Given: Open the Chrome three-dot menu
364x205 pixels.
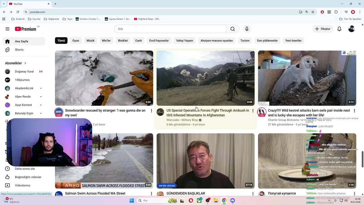Looking at the screenshot, I should coord(360,12).
